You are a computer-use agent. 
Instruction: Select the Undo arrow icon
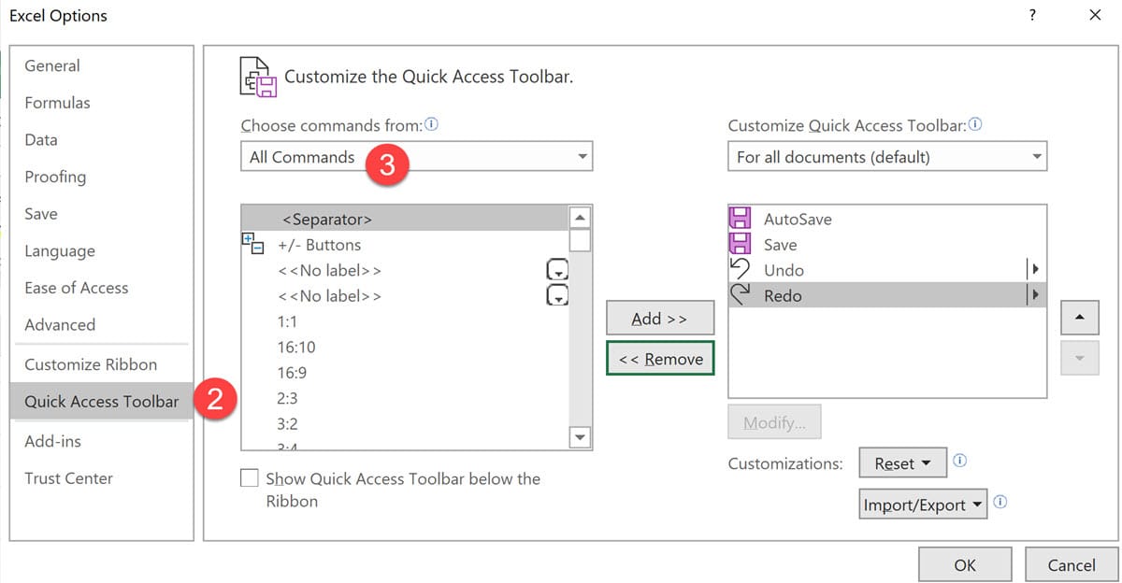coord(740,270)
